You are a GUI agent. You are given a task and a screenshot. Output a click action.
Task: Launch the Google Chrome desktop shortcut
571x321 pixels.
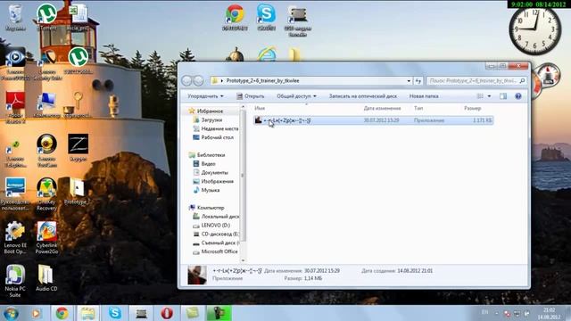pos(235,17)
